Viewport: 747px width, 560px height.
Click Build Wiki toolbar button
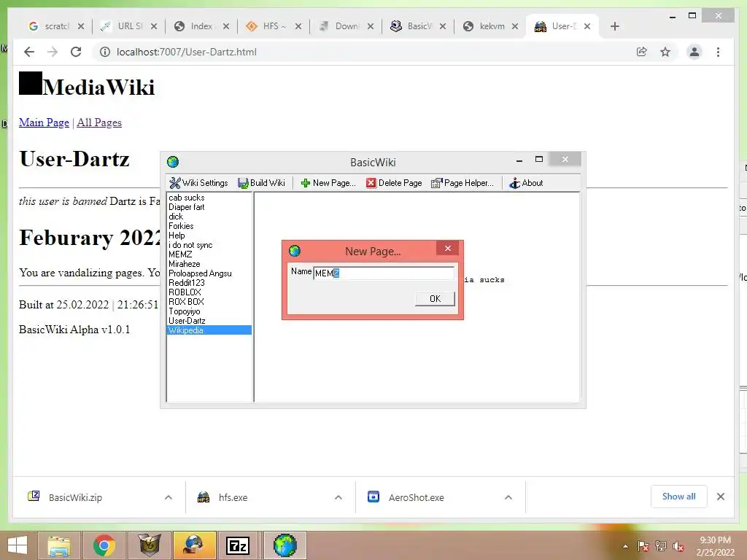click(x=262, y=183)
